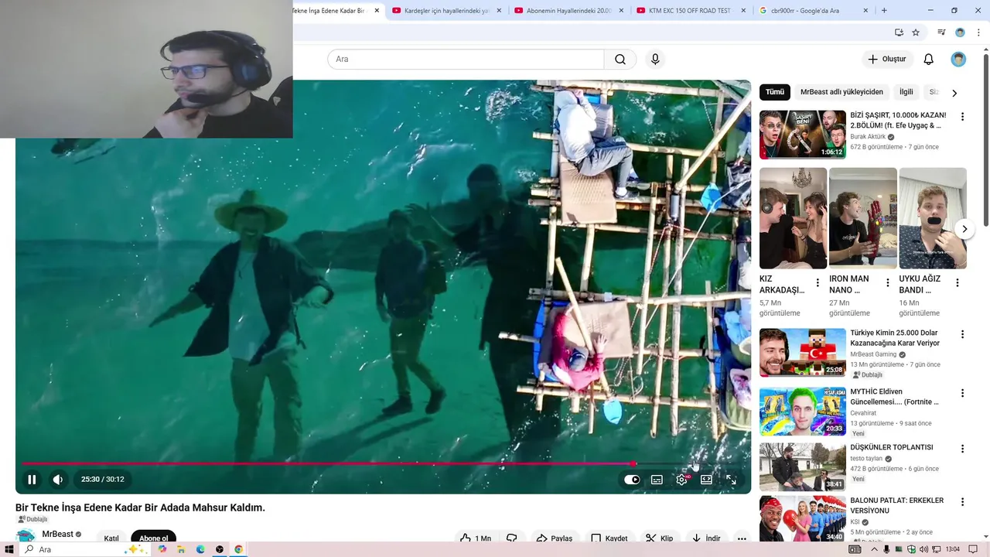
Task: Click install app icon in address bar
Action: [899, 32]
